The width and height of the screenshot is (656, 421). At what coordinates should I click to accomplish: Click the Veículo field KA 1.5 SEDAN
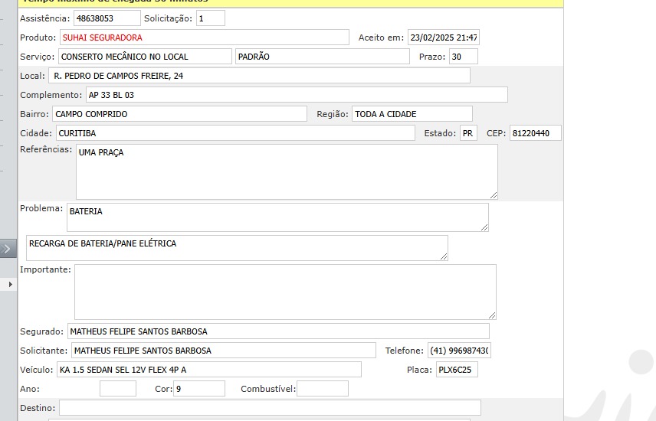(209, 370)
